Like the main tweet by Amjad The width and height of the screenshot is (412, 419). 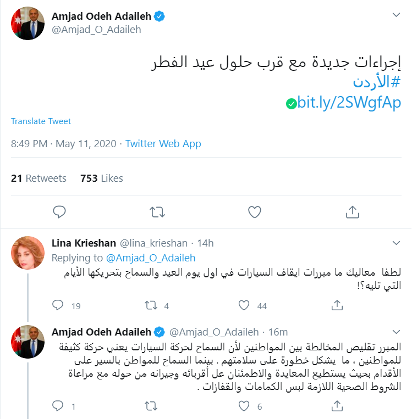pos(254,211)
